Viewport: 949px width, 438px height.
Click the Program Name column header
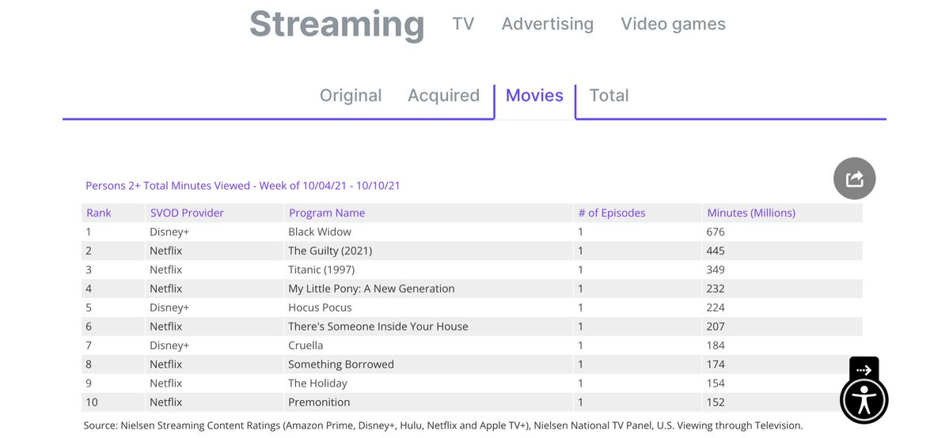tap(327, 213)
